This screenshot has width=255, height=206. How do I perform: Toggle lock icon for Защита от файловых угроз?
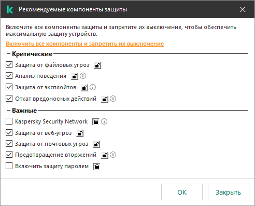pyautogui.click(x=97, y=65)
